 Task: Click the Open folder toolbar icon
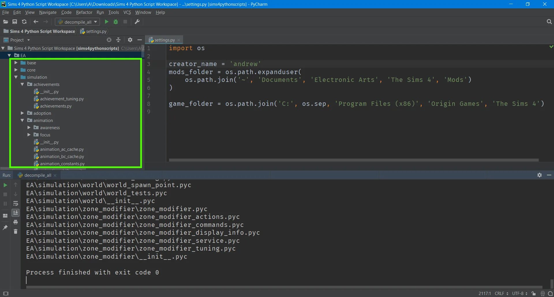tap(5, 22)
